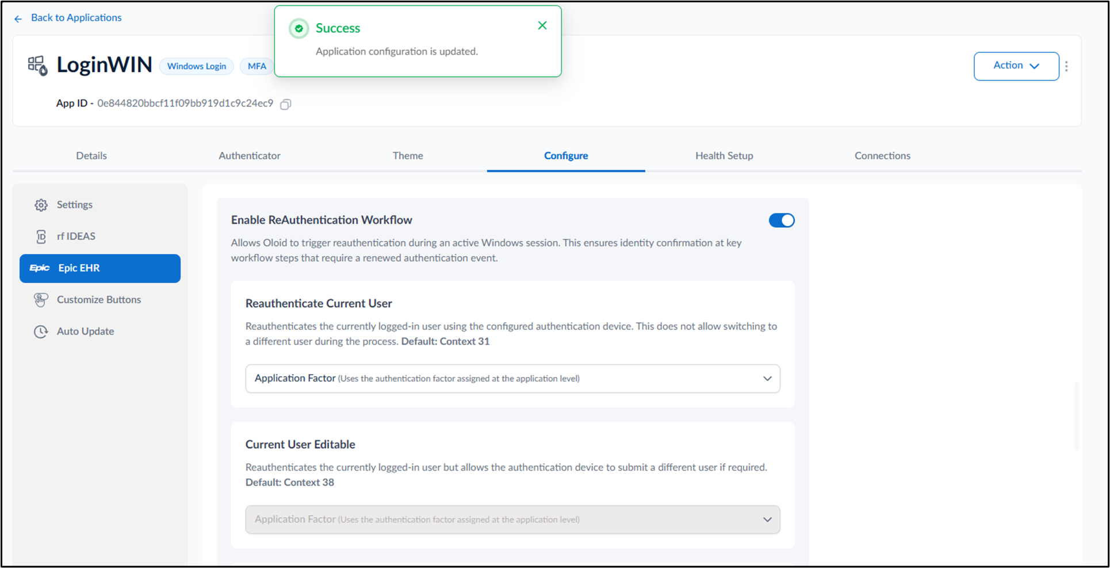
Task: Click the Enable ReAuthentication Workflow heading
Action: (321, 220)
